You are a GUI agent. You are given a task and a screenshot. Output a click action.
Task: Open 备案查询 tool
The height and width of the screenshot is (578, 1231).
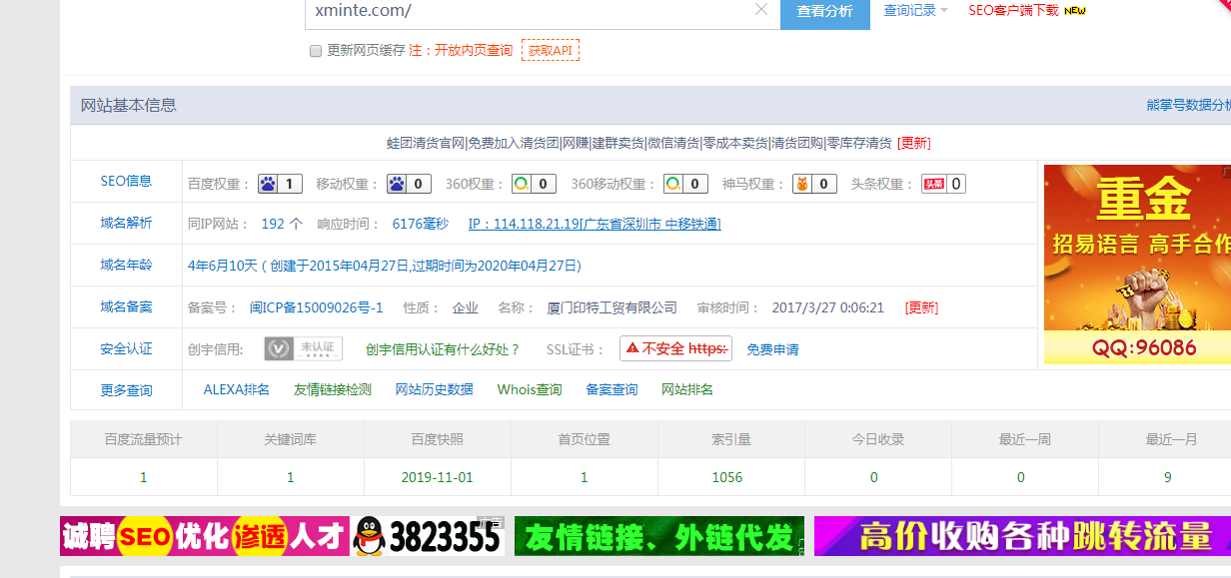(612, 389)
